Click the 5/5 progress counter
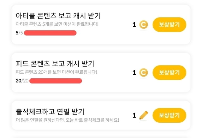This screenshot has height=138, width=202. tap(19, 33)
